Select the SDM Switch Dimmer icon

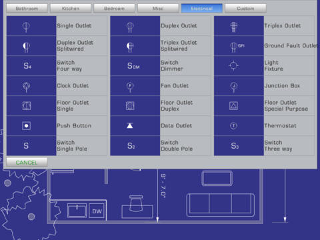point(133,66)
